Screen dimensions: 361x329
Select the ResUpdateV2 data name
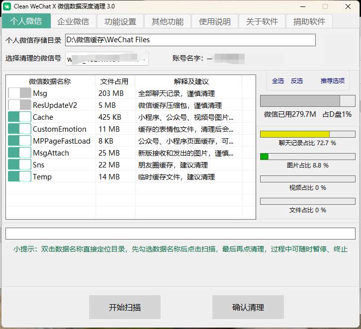click(x=55, y=105)
